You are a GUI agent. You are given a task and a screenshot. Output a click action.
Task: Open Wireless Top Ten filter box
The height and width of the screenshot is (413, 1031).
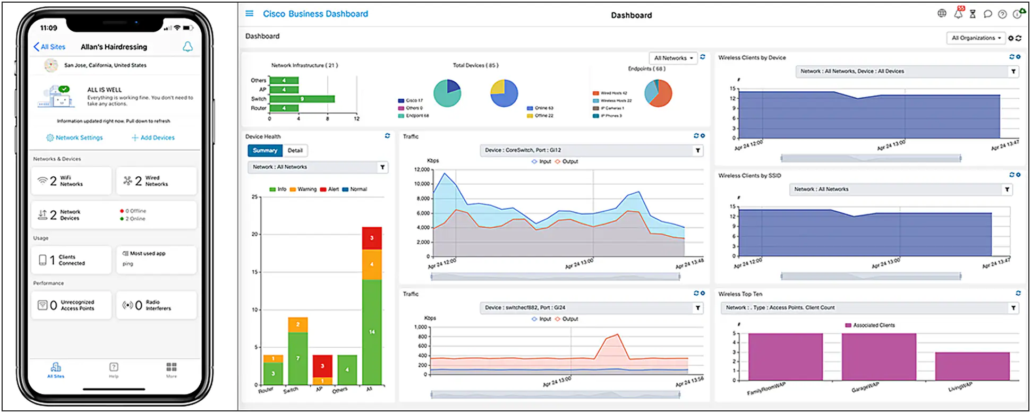[869, 308]
